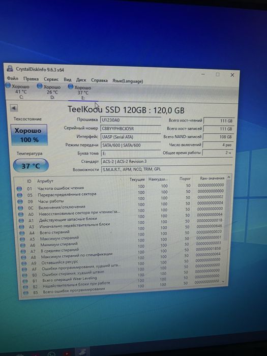The image size is (267, 356).
Task: Open the Язык(Language) menu
Action: point(128,81)
